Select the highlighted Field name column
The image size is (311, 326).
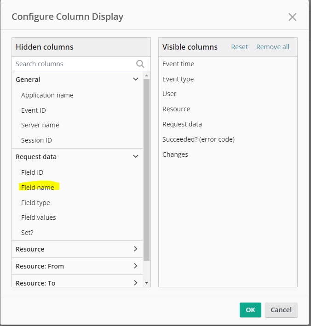point(38,187)
